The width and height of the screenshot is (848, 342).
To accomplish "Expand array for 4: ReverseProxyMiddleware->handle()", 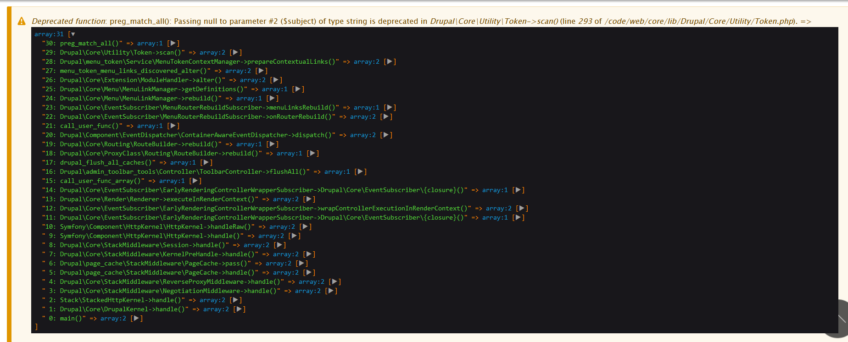I will [x=335, y=282].
